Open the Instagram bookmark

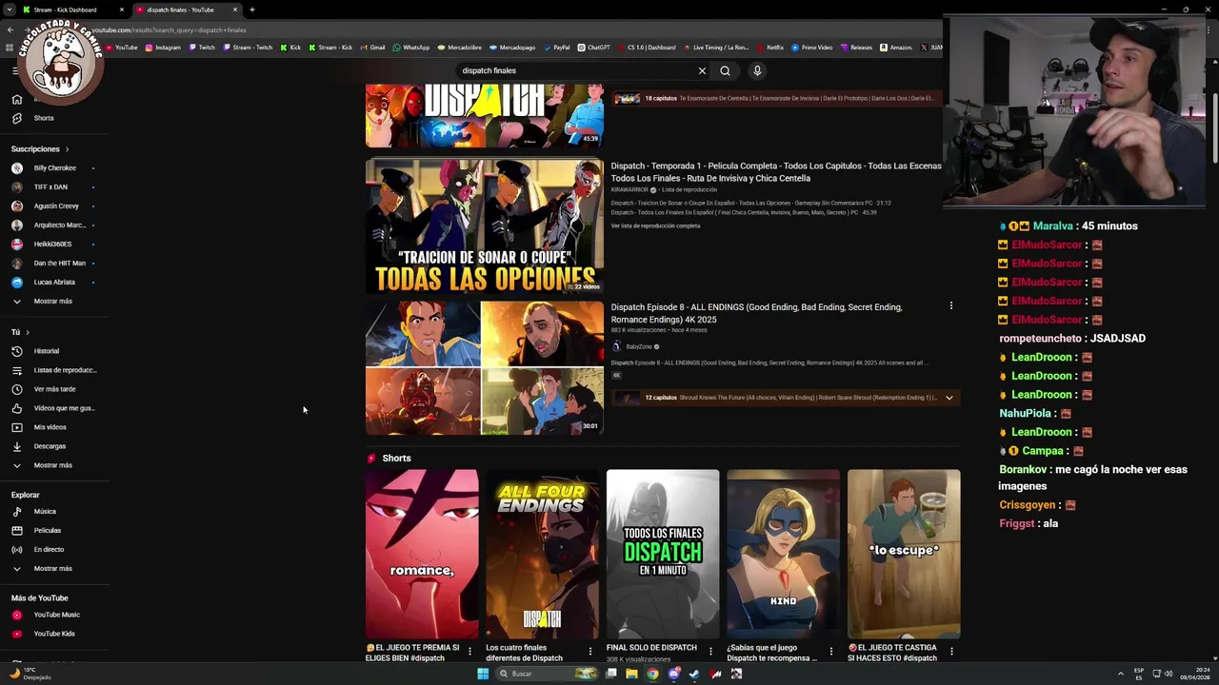click(163, 48)
